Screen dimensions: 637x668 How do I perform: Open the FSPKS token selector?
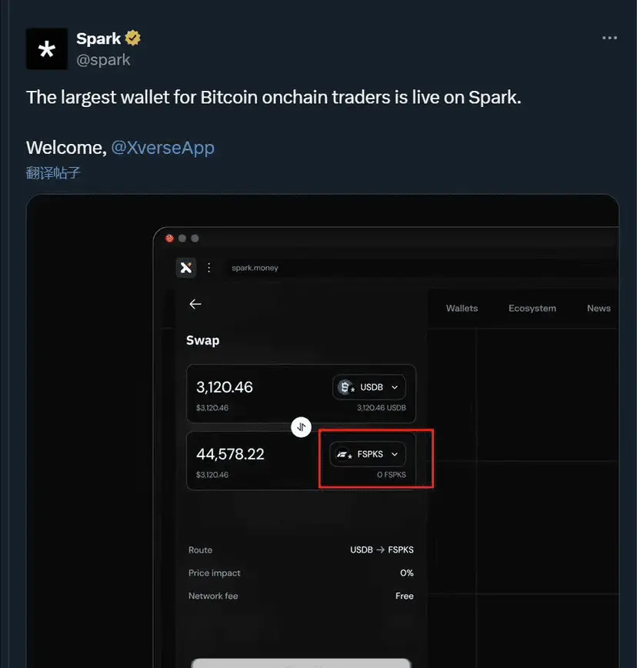(368, 454)
